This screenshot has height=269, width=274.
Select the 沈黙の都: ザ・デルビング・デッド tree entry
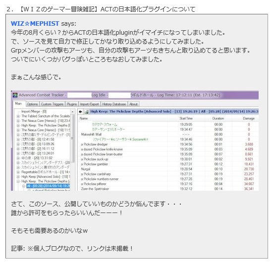(x=46, y=135)
